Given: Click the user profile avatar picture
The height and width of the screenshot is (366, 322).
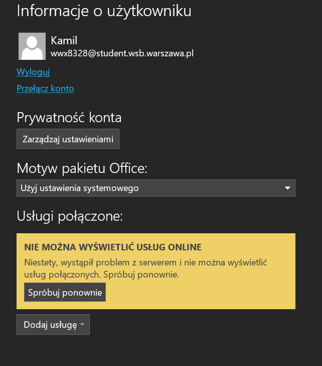Looking at the screenshot, I should coord(32,46).
